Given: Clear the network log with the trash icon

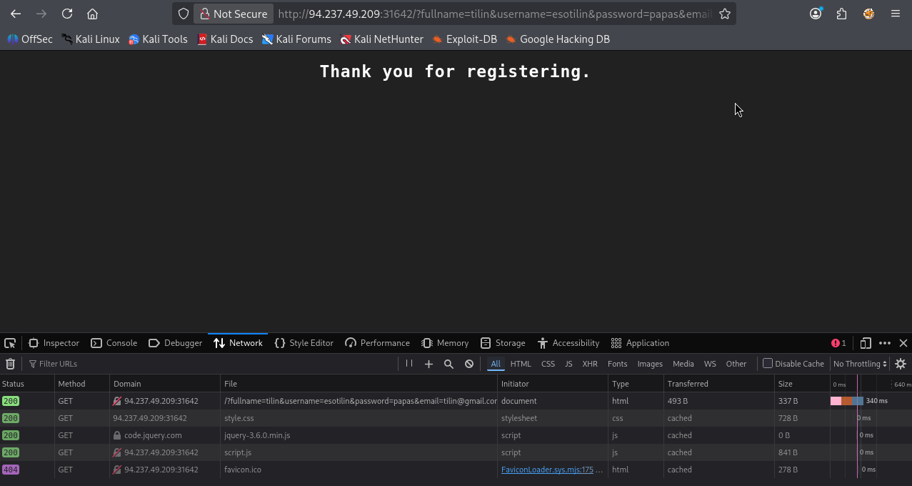Looking at the screenshot, I should pos(10,364).
